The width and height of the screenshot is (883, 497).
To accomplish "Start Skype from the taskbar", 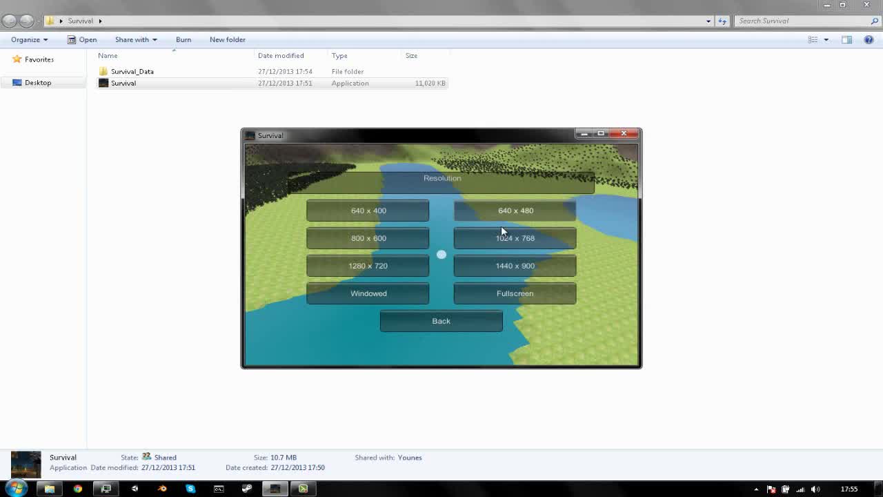I will (190, 489).
